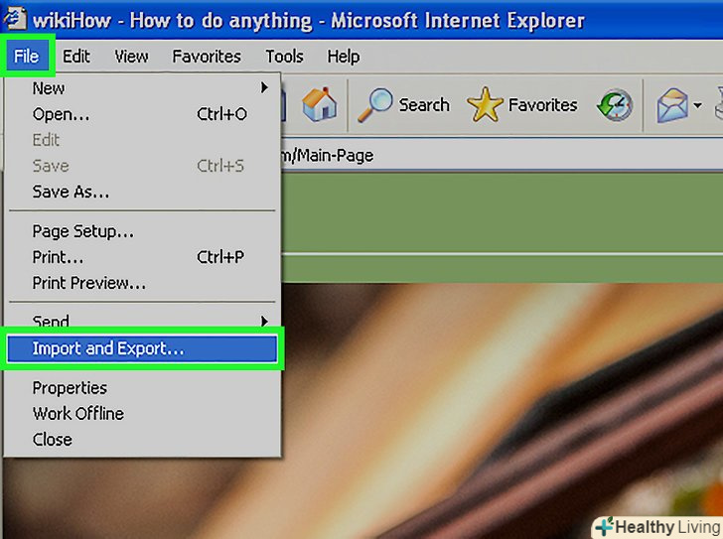Click the Internet Explorer title bar icon
The image size is (723, 539).
point(15,19)
